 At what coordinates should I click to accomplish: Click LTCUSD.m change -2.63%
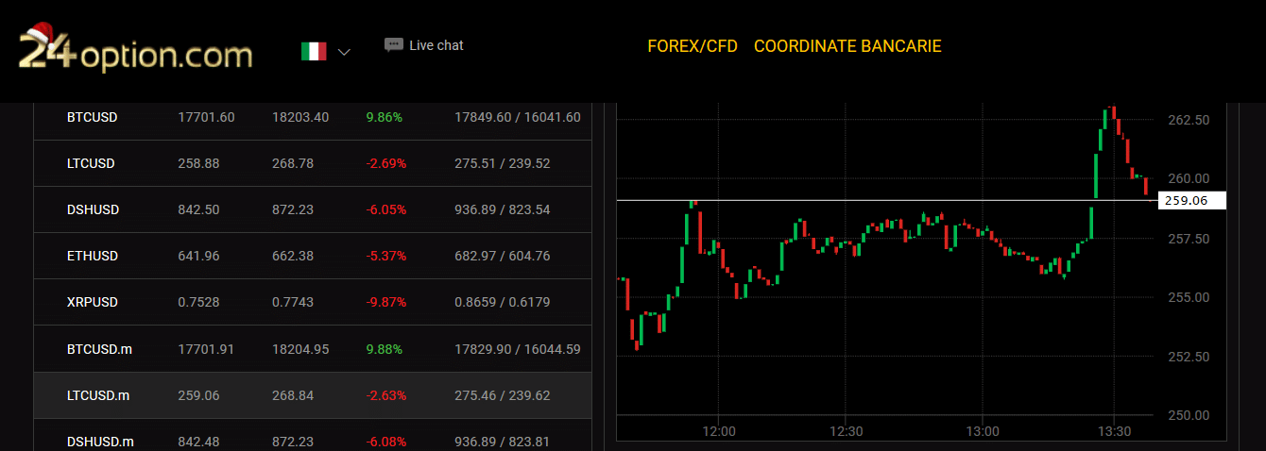[x=385, y=395]
